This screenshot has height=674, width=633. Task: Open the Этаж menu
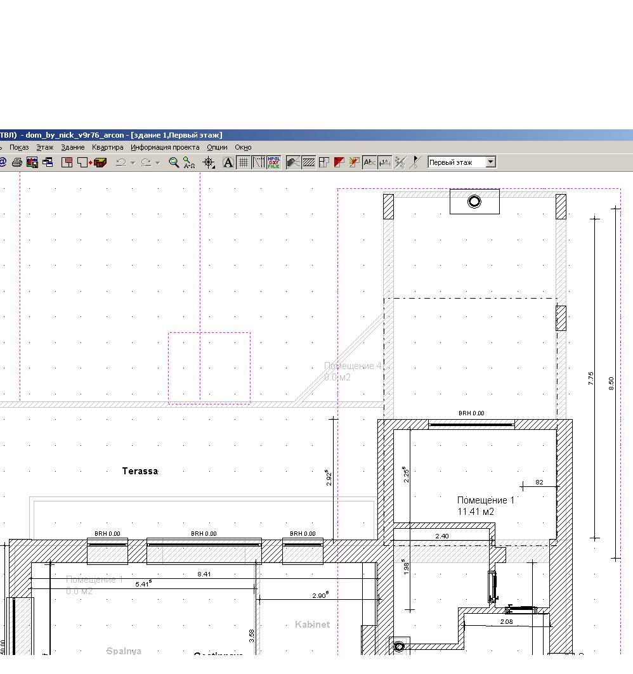[45, 148]
